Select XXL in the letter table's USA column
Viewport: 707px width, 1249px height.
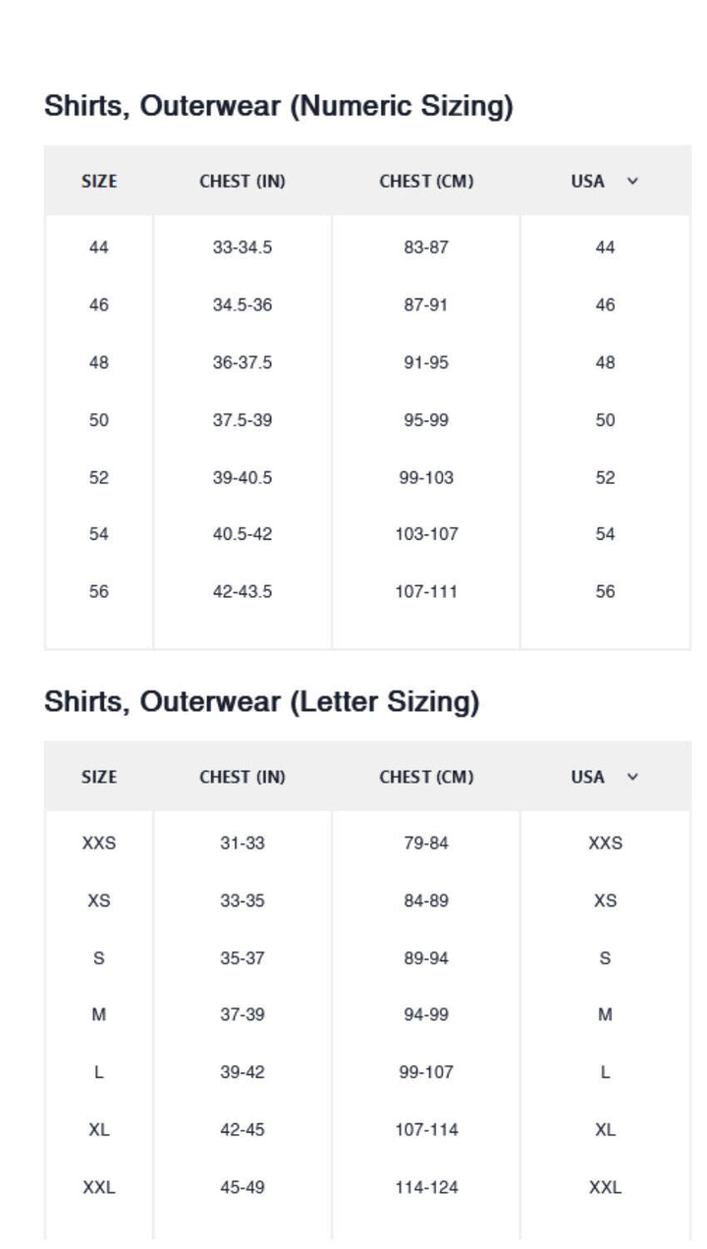point(605,1188)
